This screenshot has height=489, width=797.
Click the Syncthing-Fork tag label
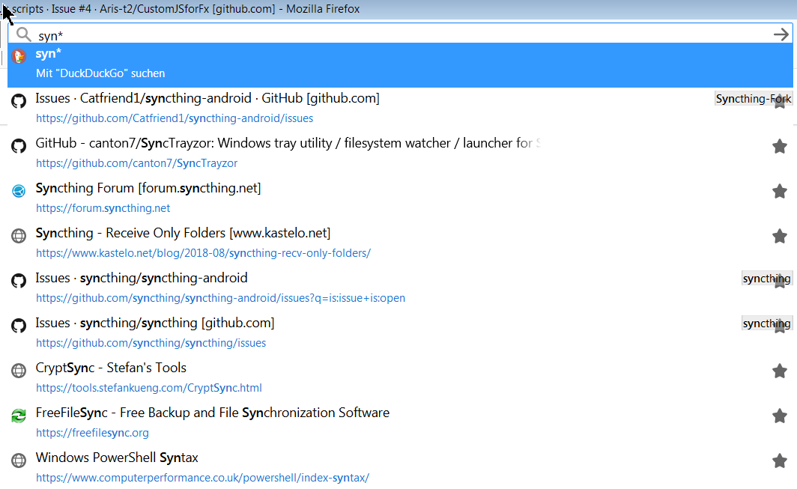pyautogui.click(x=753, y=98)
